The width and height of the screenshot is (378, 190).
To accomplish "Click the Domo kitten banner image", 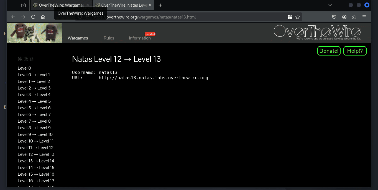I will click(35, 33).
